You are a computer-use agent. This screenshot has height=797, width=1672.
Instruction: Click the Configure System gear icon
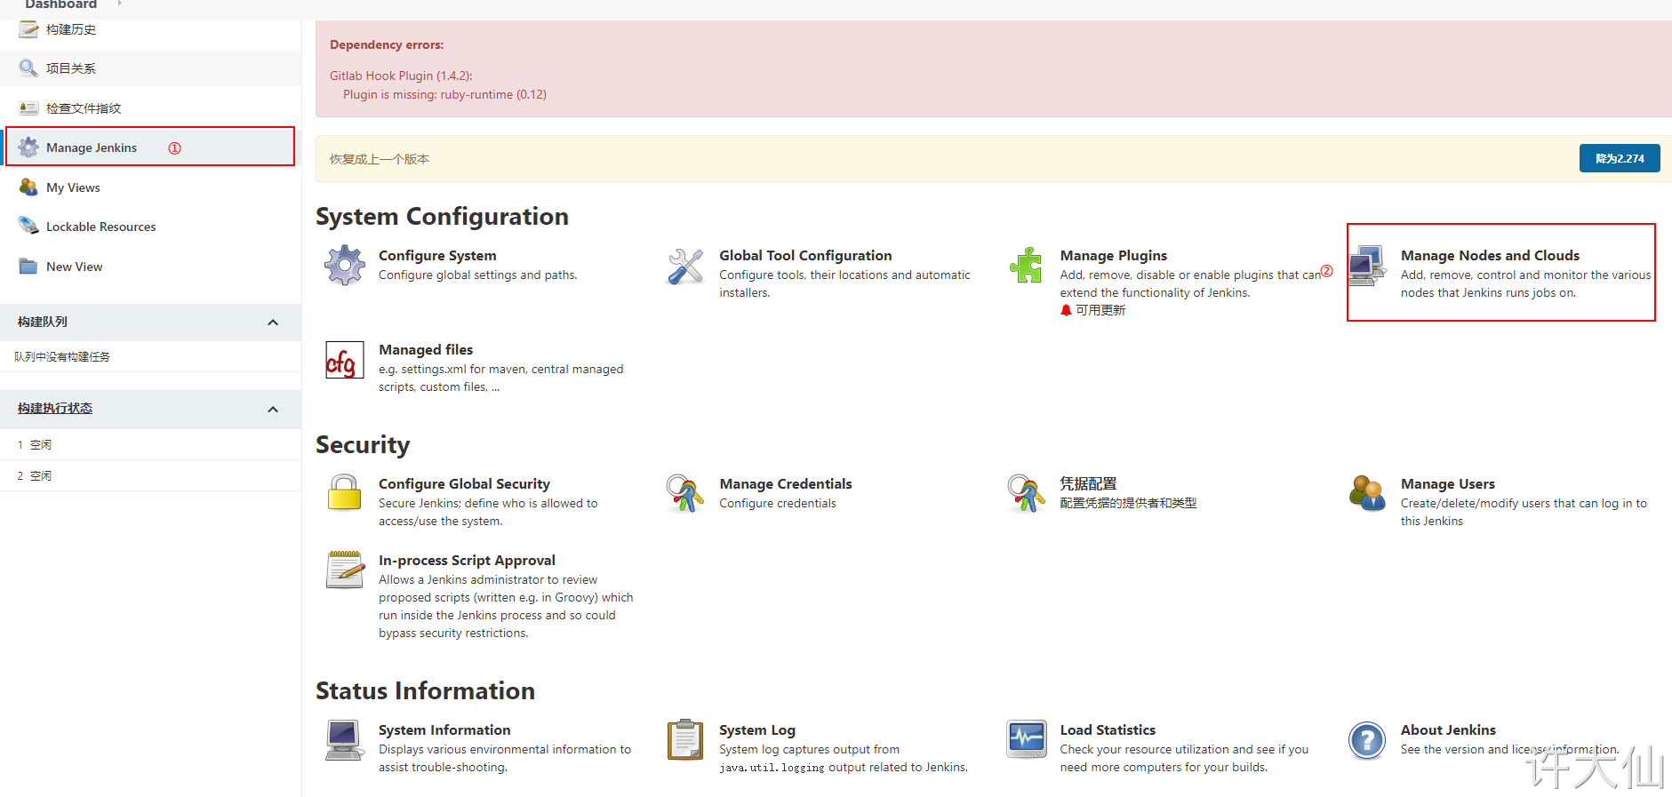click(x=345, y=266)
